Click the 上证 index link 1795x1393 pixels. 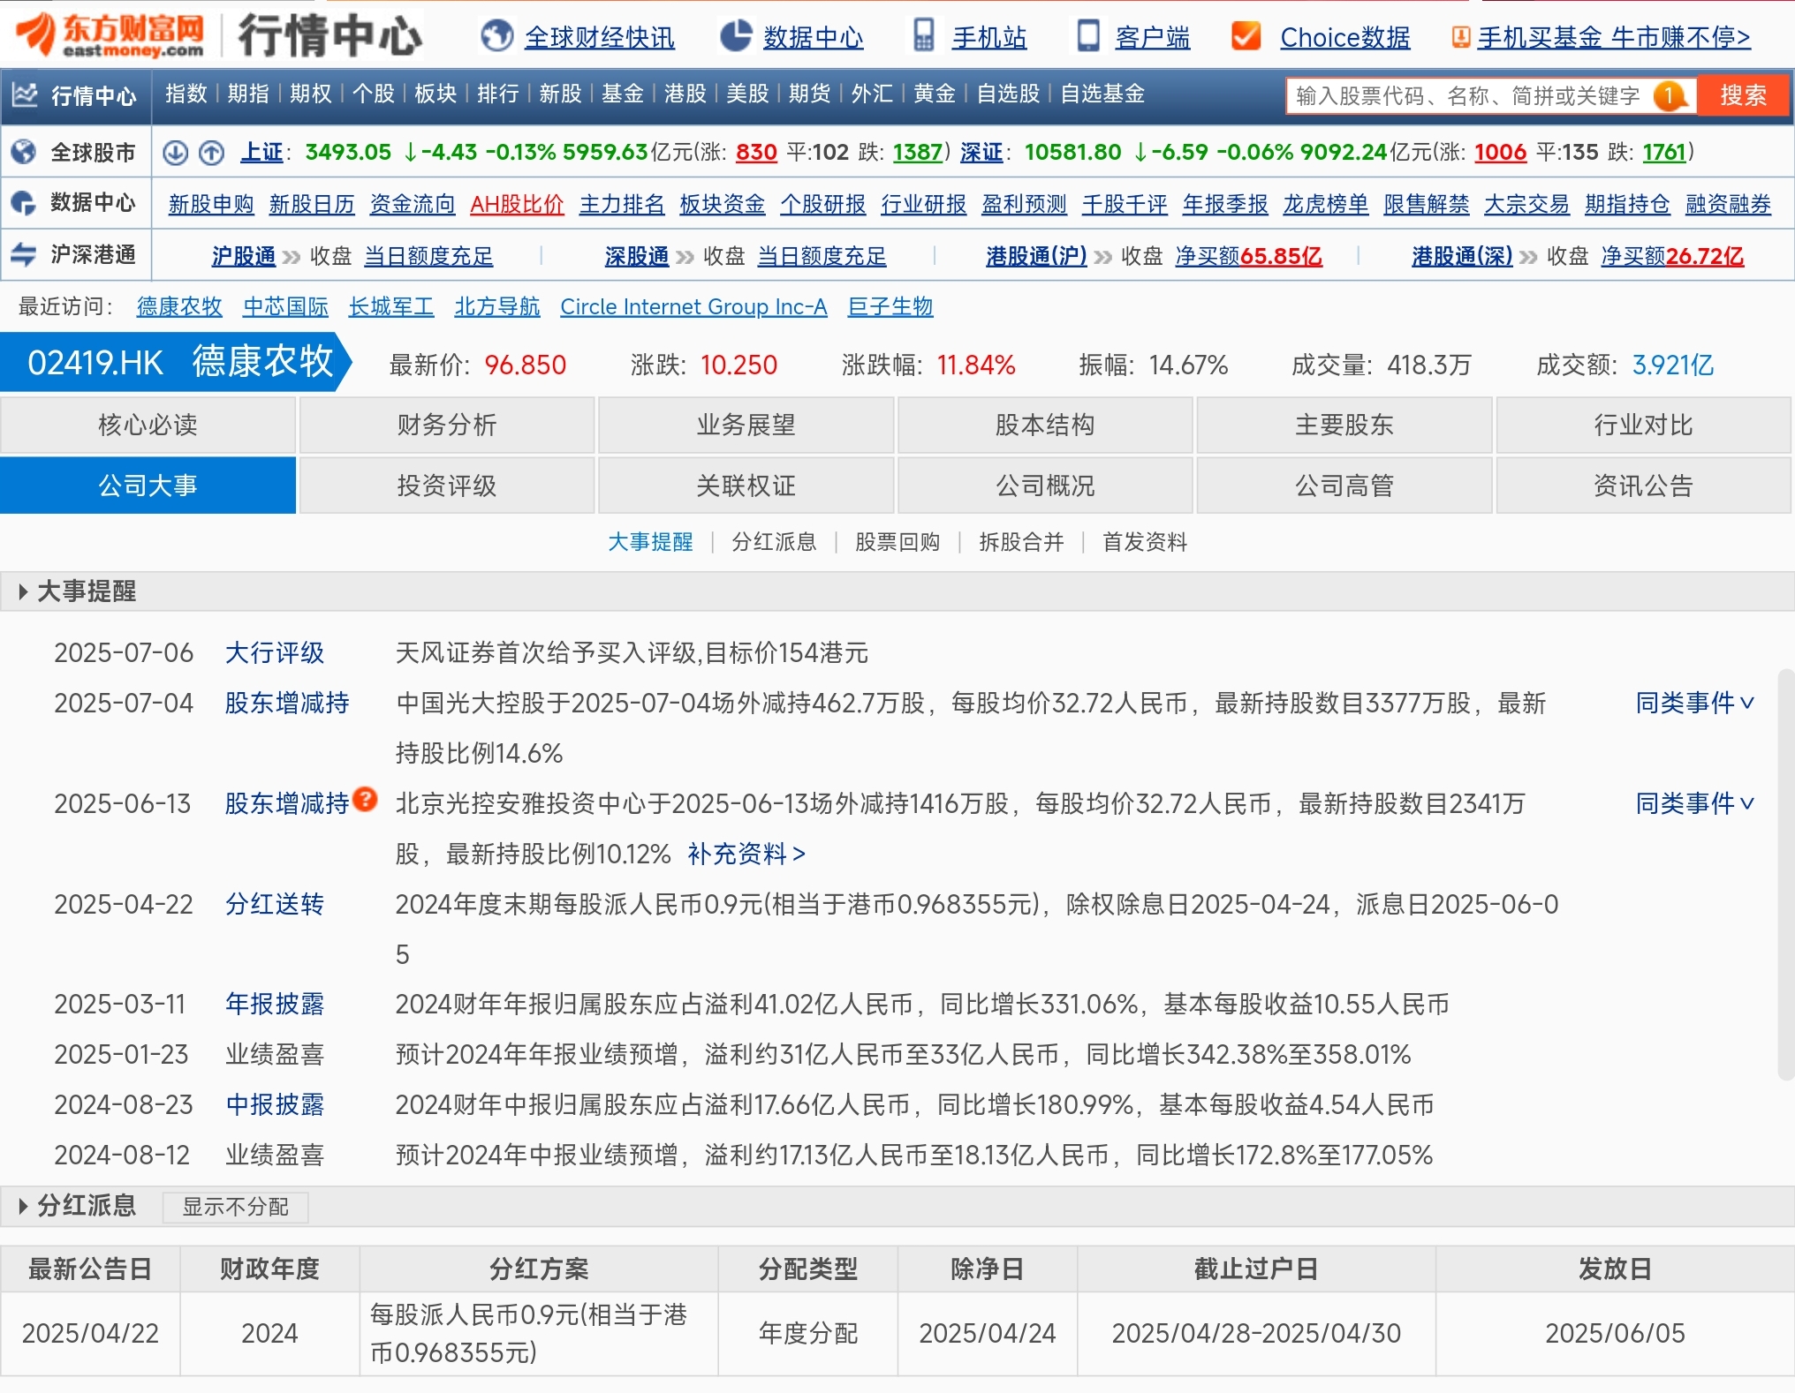tap(262, 152)
